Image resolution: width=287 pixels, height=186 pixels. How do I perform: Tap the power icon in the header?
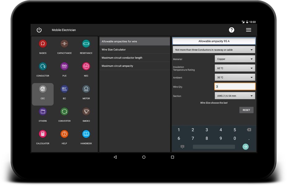click(39, 30)
